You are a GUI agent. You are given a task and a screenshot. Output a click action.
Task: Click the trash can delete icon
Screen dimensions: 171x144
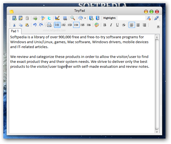coord(27,18)
